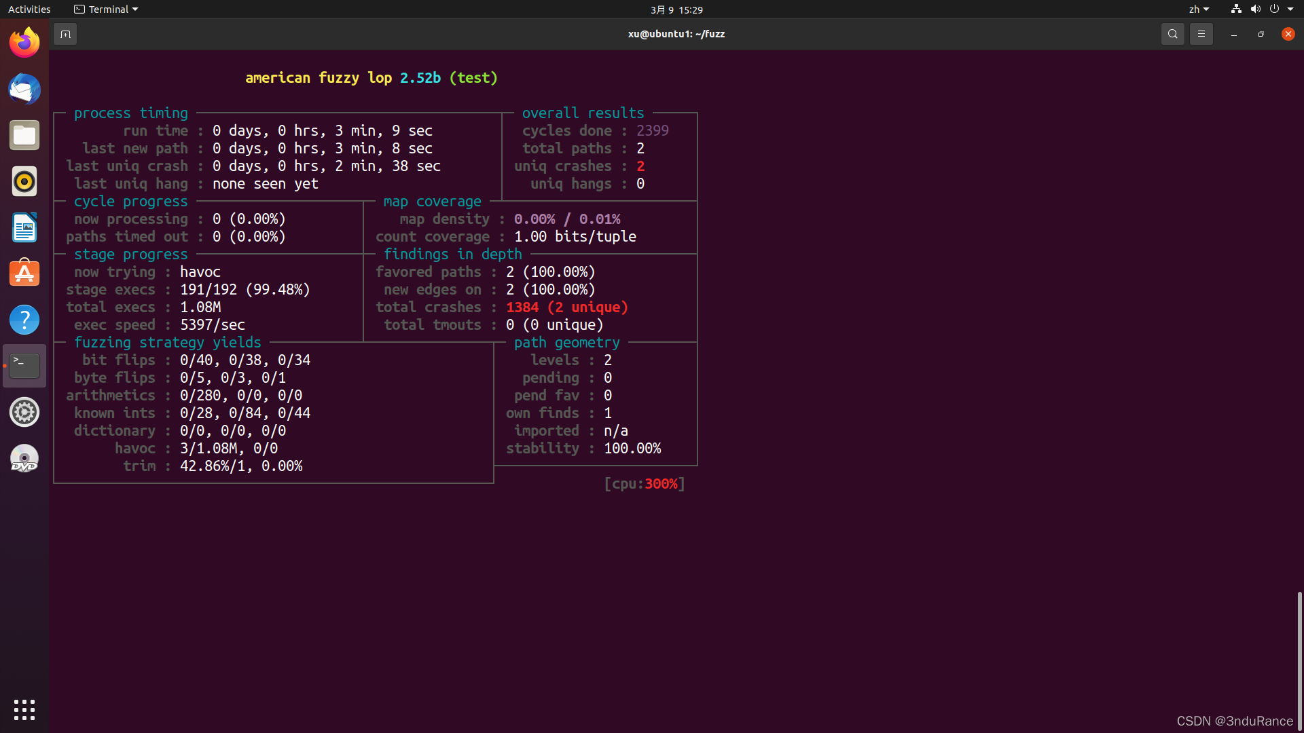Image resolution: width=1304 pixels, height=733 pixels.
Task: Click the DVD disc icon
Action: click(24, 458)
